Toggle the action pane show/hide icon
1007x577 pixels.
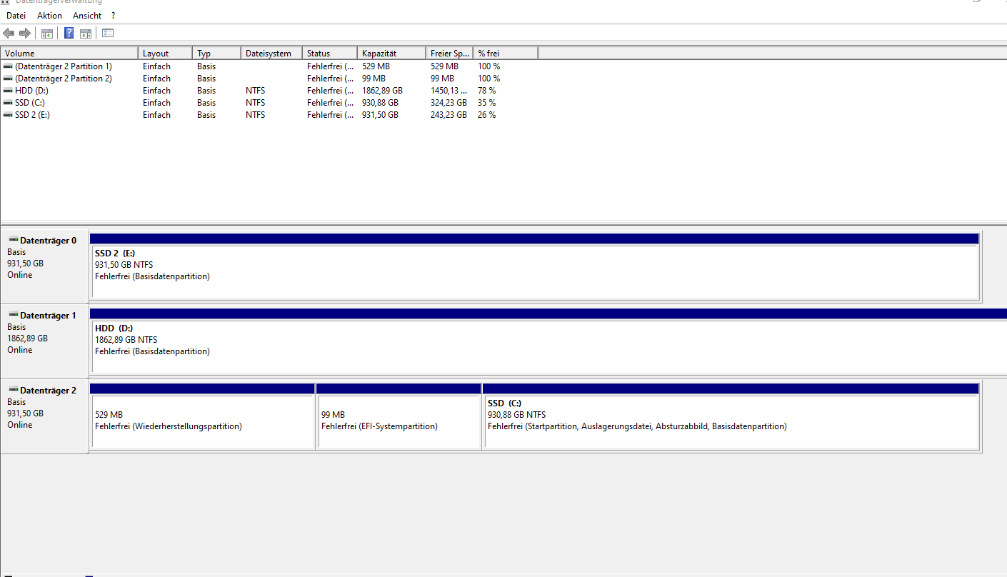click(86, 33)
